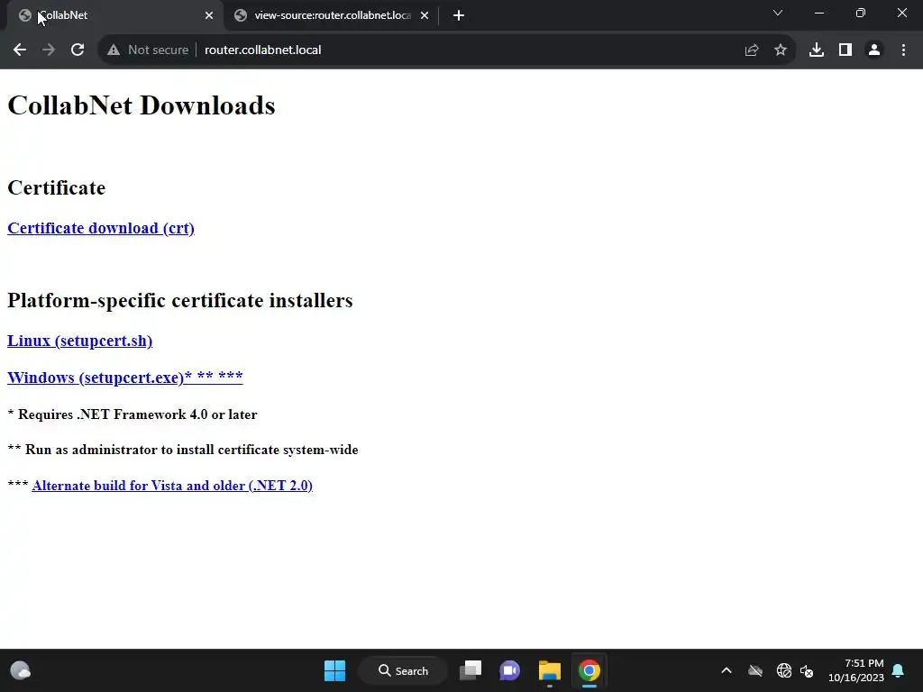Image resolution: width=923 pixels, height=692 pixels.
Task: Open notifications bell icon
Action: click(898, 670)
